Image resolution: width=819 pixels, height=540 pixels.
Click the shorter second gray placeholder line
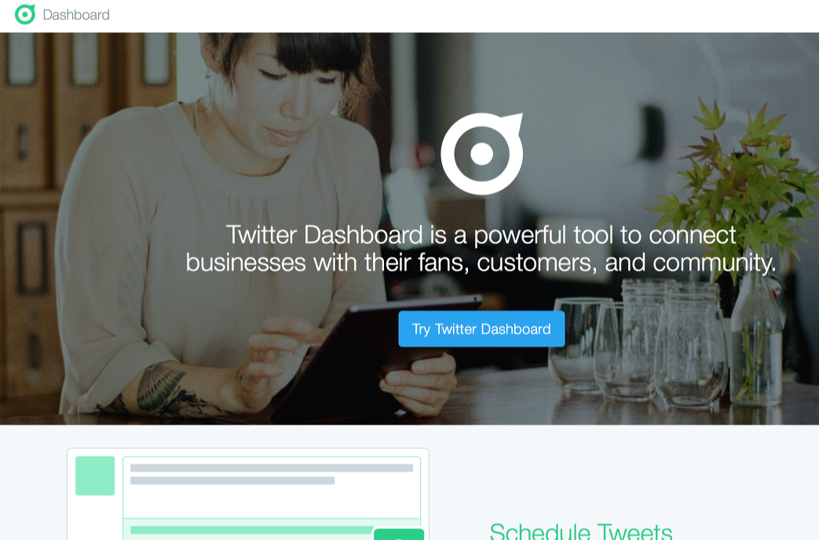pos(232,480)
